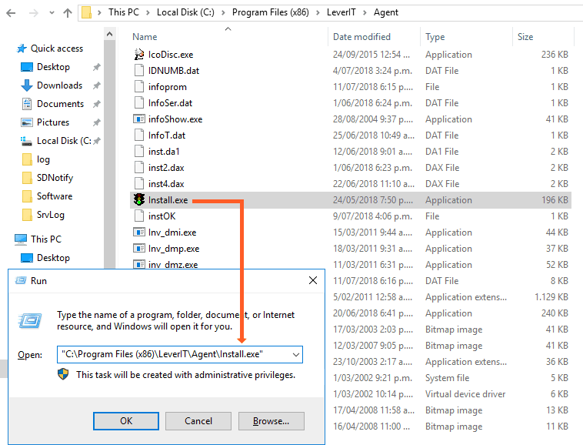This screenshot has height=445, width=583.
Task: Sort by the Type column header
Action: pos(435,37)
